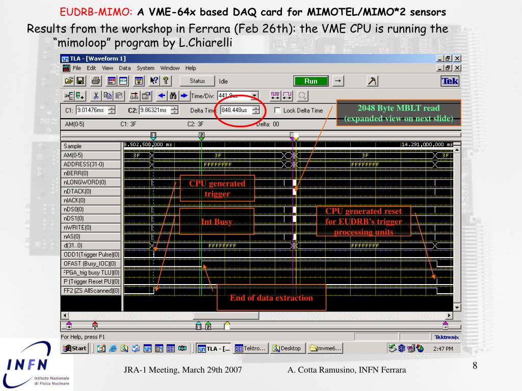Screen dimensions: 522x391
Task: Click the blue left arrow search backward
Action: pos(162,96)
